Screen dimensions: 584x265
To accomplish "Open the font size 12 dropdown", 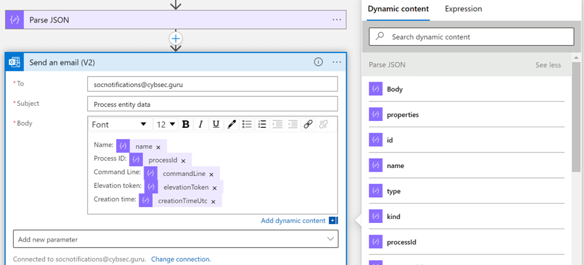I will (x=166, y=124).
